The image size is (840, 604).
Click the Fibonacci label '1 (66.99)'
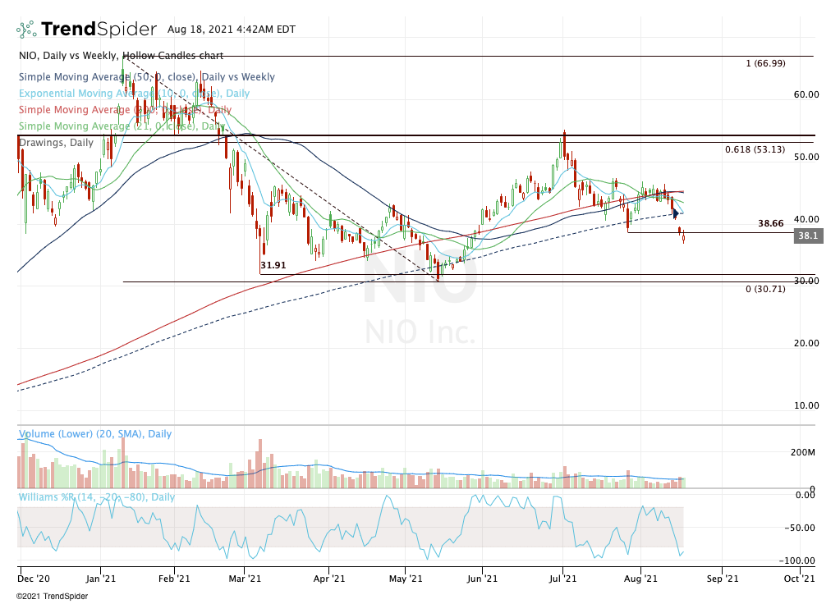pyautogui.click(x=765, y=63)
